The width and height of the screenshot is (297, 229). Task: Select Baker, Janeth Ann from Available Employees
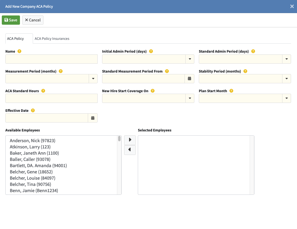[34, 153]
